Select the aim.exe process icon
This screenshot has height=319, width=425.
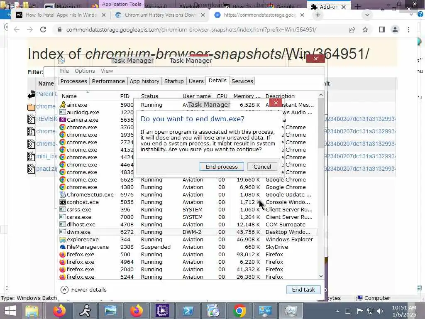[x=63, y=105]
